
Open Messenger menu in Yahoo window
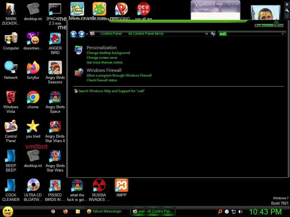click(x=201, y=9)
